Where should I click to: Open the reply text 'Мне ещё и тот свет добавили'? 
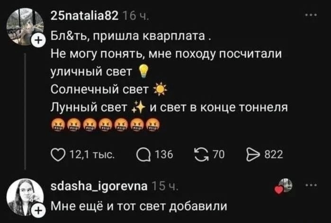click(139, 206)
